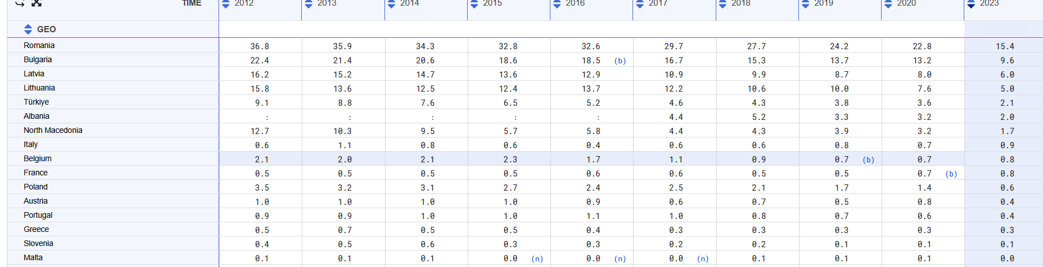Select the Türkiye row label
Image resolution: width=1043 pixels, height=267 pixels.
(36, 102)
